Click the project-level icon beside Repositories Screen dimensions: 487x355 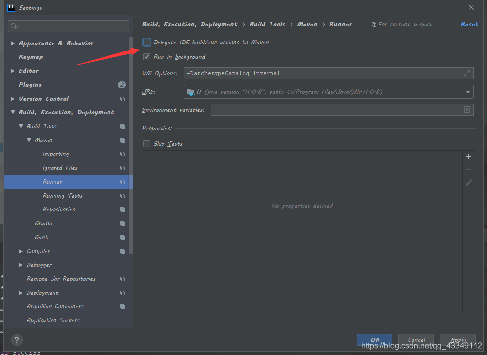(123, 209)
